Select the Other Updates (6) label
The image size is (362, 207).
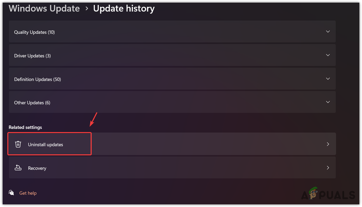tap(32, 103)
